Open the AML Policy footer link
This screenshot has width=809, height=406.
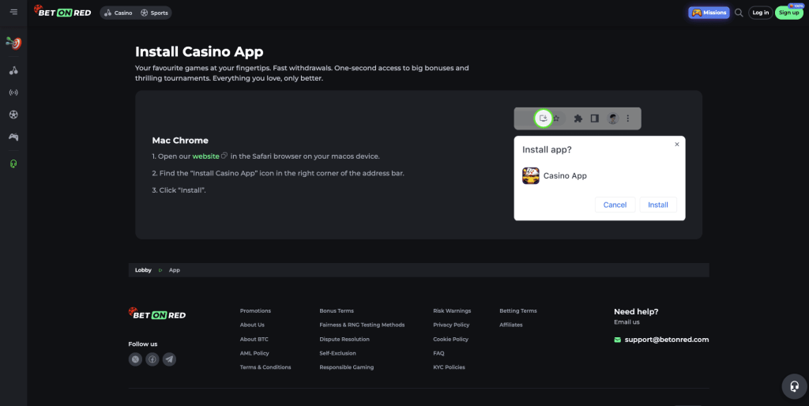pyautogui.click(x=254, y=353)
